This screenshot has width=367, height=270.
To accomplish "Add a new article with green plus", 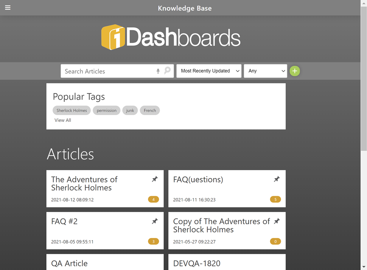I will pos(295,71).
